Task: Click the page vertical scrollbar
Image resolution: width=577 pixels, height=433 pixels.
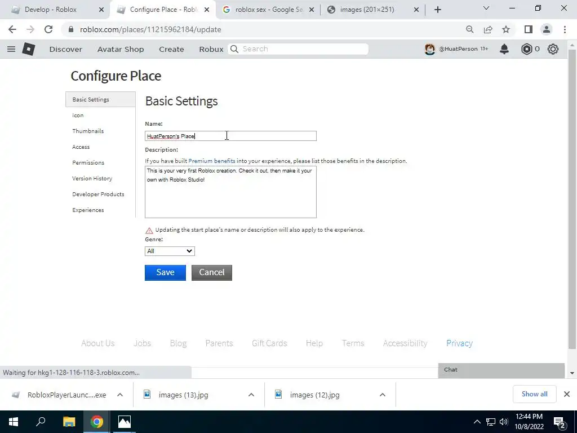Action: tap(572, 199)
